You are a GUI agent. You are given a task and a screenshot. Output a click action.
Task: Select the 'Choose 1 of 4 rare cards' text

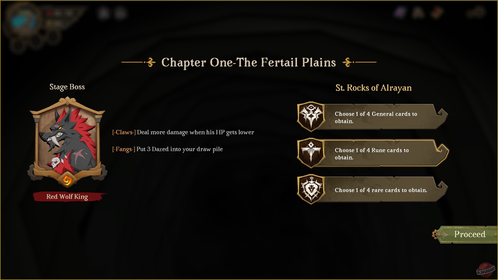click(381, 190)
